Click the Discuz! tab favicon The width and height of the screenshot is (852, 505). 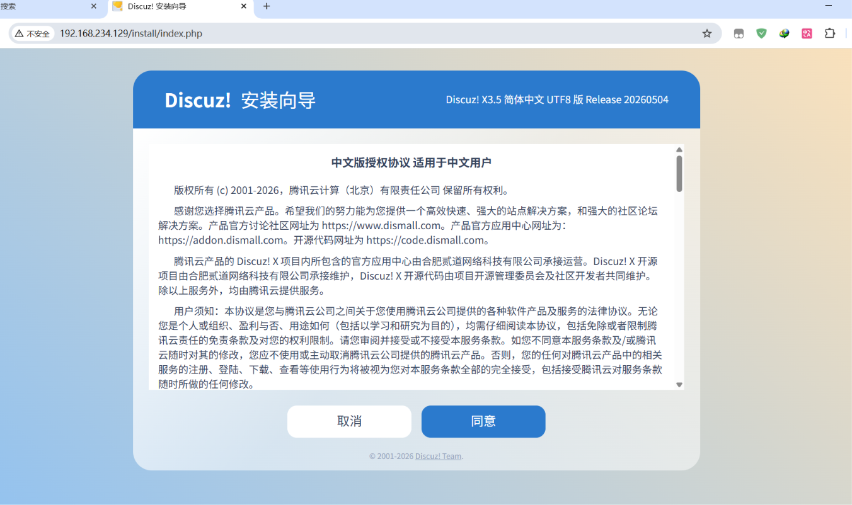117,6
